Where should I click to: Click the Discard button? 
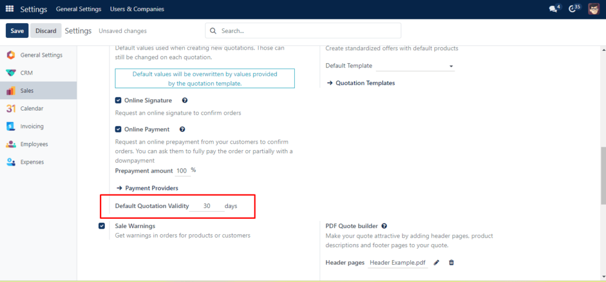click(46, 31)
